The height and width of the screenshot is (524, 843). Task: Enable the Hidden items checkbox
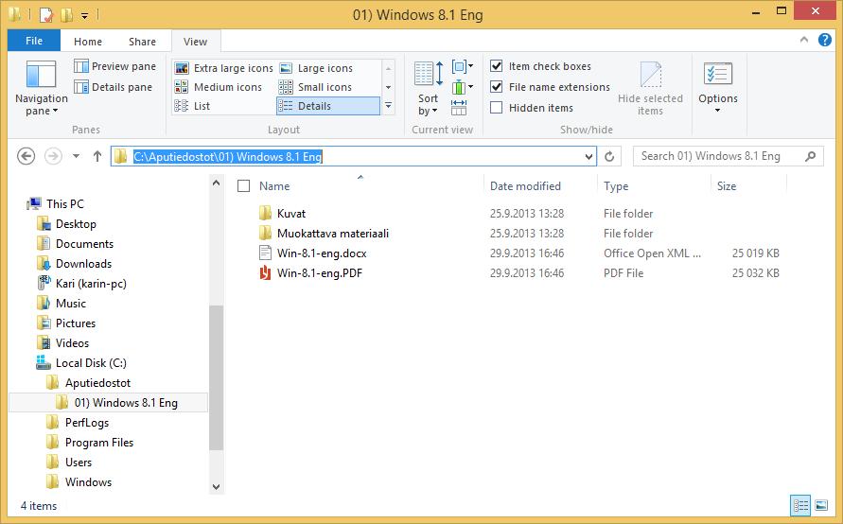click(496, 108)
